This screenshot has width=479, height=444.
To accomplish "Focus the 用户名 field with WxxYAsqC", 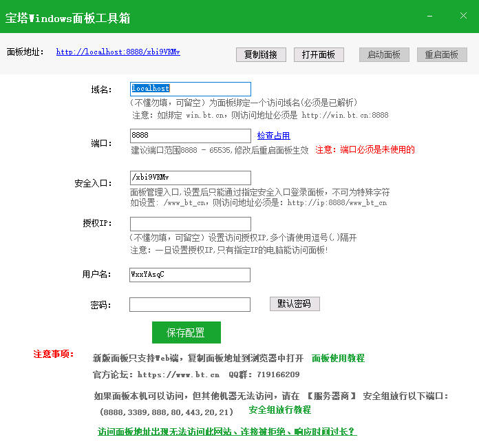I will coord(190,275).
